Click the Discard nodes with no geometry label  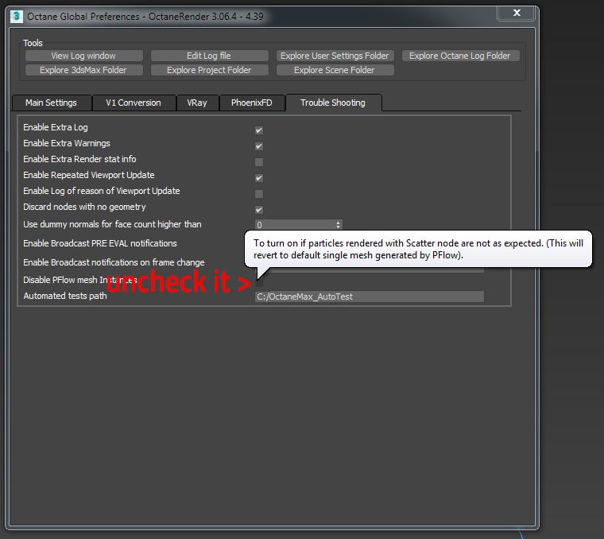[84, 207]
